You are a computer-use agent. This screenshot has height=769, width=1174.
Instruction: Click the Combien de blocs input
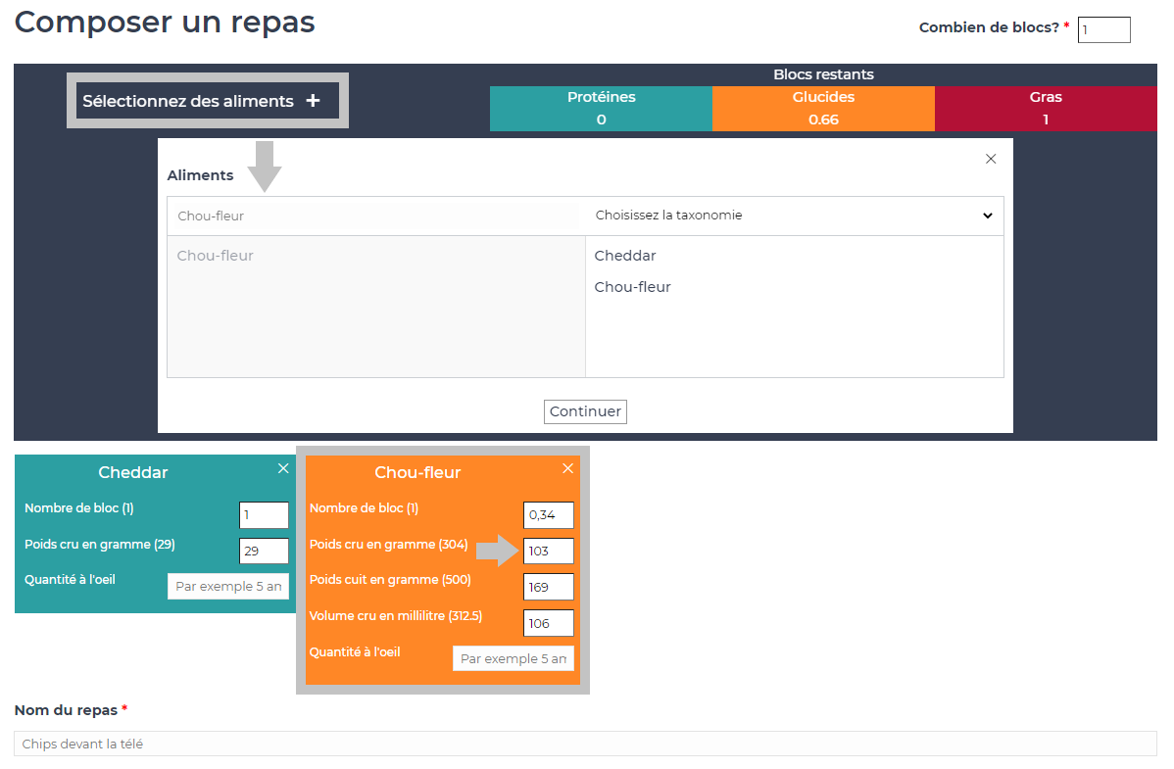(x=1103, y=30)
